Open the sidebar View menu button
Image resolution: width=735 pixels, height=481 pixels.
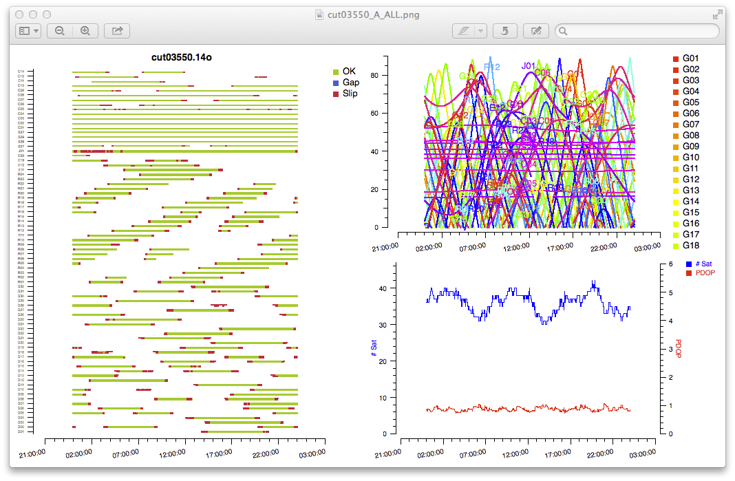tap(28, 31)
